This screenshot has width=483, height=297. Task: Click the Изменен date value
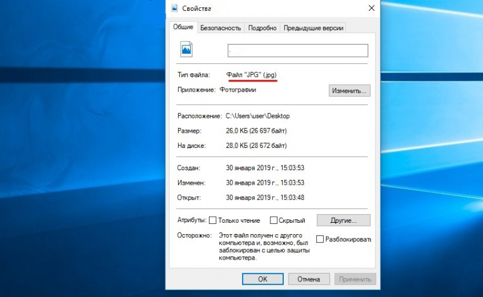265,183
